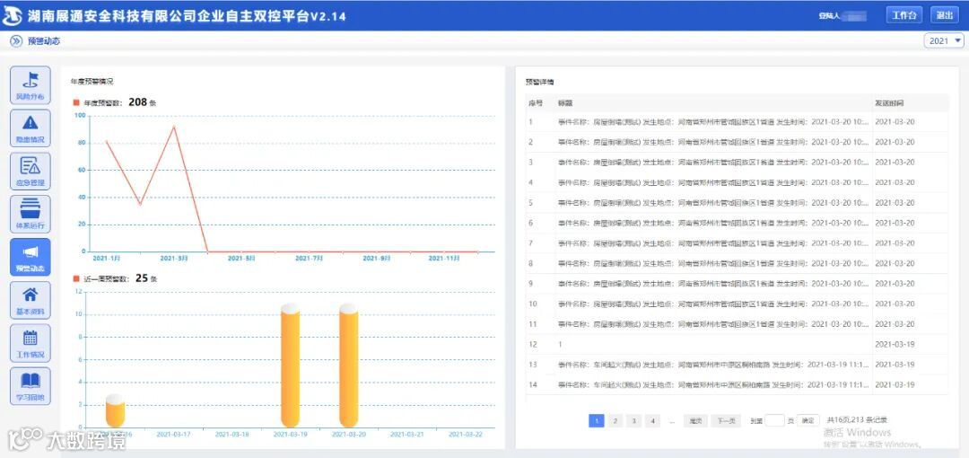Click the 2021-1月 axis label
Screen dimensions: 969x458
[106, 258]
